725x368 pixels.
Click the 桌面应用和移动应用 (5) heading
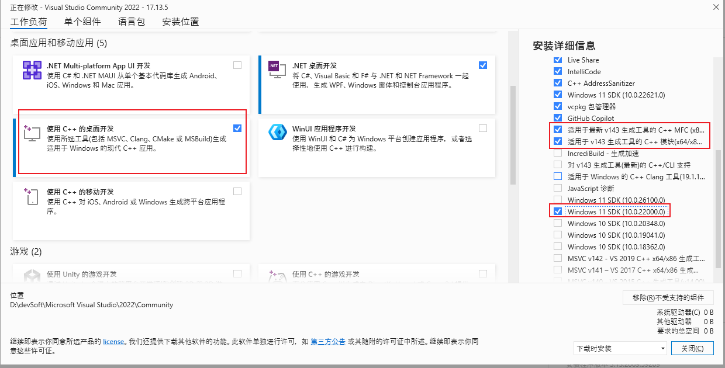(x=58, y=43)
